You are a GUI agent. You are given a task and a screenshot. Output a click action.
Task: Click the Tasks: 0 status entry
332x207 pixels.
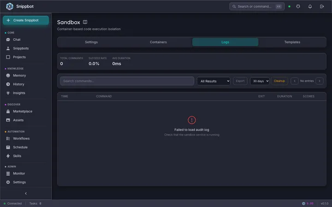(x=35, y=203)
